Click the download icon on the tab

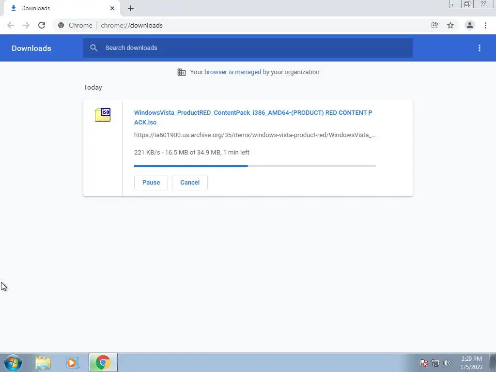click(x=13, y=8)
